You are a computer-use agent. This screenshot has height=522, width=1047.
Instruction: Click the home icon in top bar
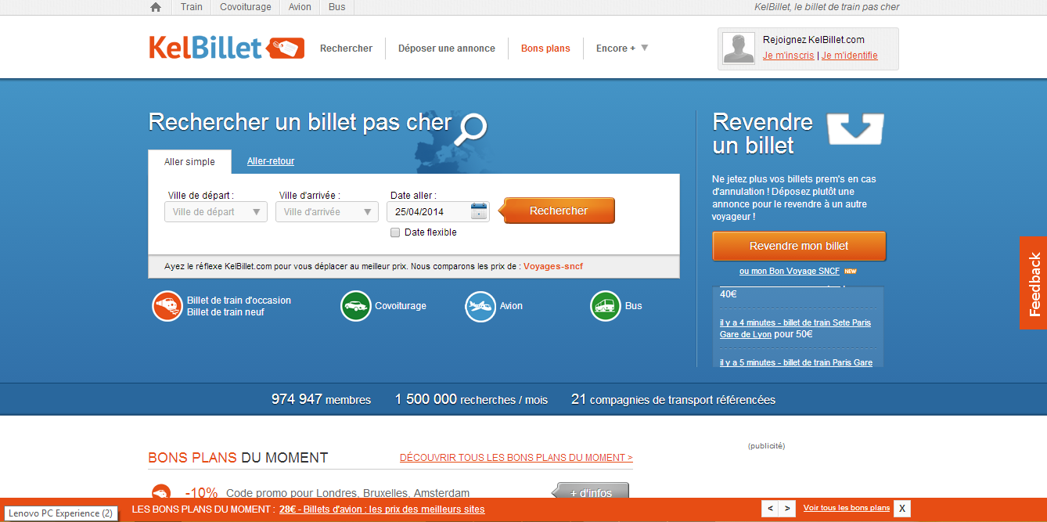[156, 7]
